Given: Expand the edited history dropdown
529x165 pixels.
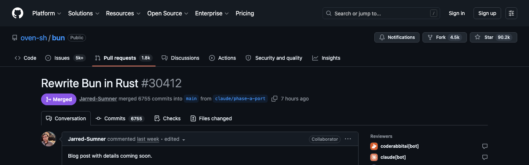Looking at the screenshot, I should (175, 139).
